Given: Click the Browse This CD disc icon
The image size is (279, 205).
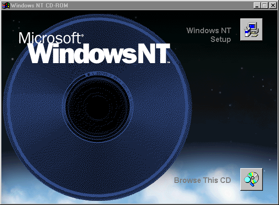Looking at the screenshot, I should tap(251, 179).
